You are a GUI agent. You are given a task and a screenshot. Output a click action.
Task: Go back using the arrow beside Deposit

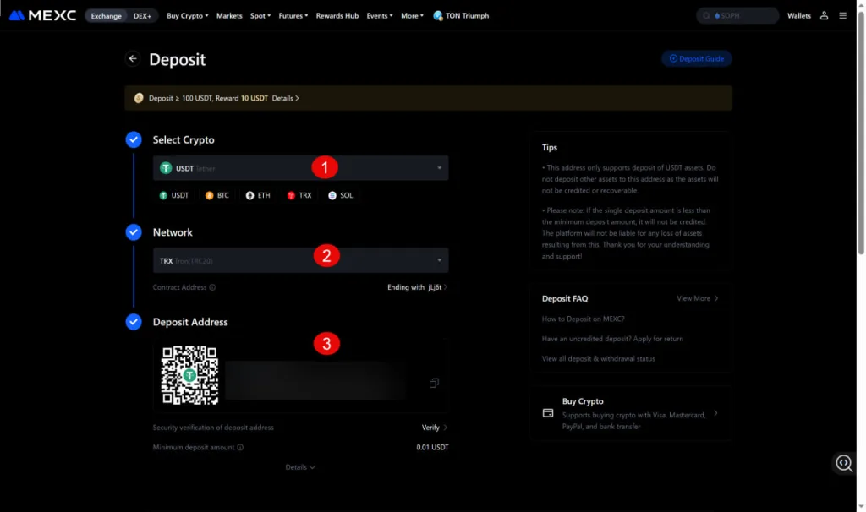click(133, 58)
